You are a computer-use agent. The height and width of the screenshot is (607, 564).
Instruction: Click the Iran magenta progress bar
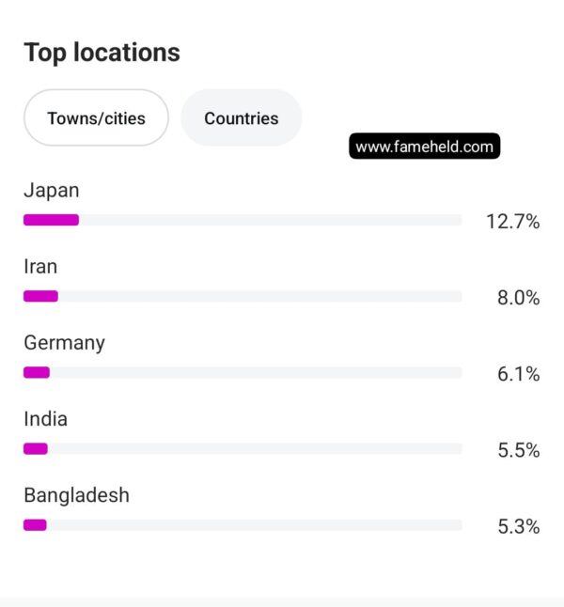(40, 296)
